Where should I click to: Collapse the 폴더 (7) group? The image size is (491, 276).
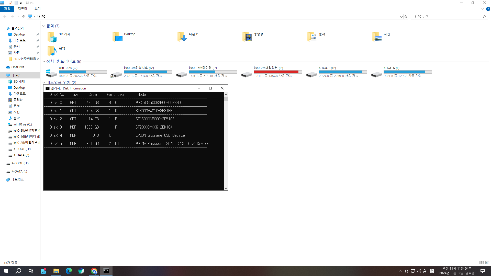[x=44, y=26]
